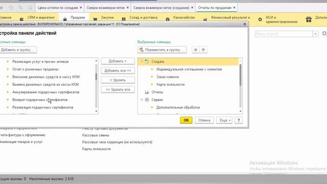Close the Цена остатки по складам tab
Viewport: 327px width, 184px height.
[81, 8]
